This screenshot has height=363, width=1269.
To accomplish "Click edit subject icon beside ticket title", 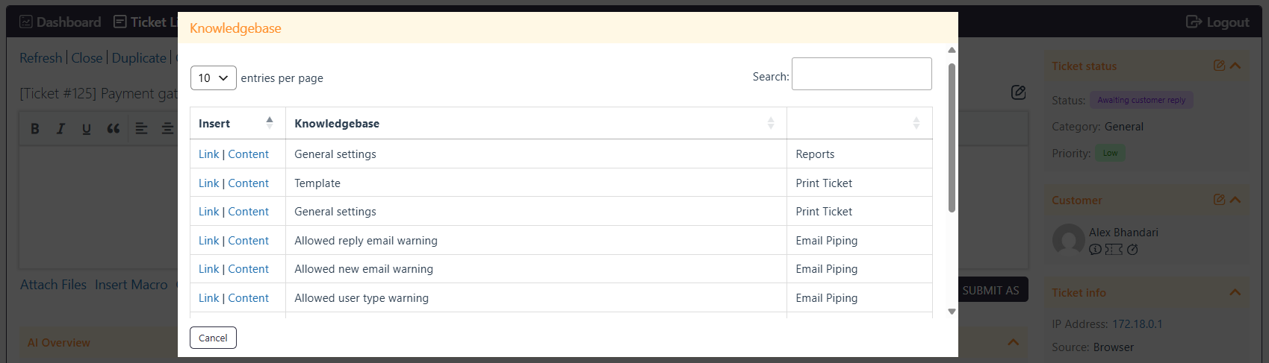I will [1018, 92].
